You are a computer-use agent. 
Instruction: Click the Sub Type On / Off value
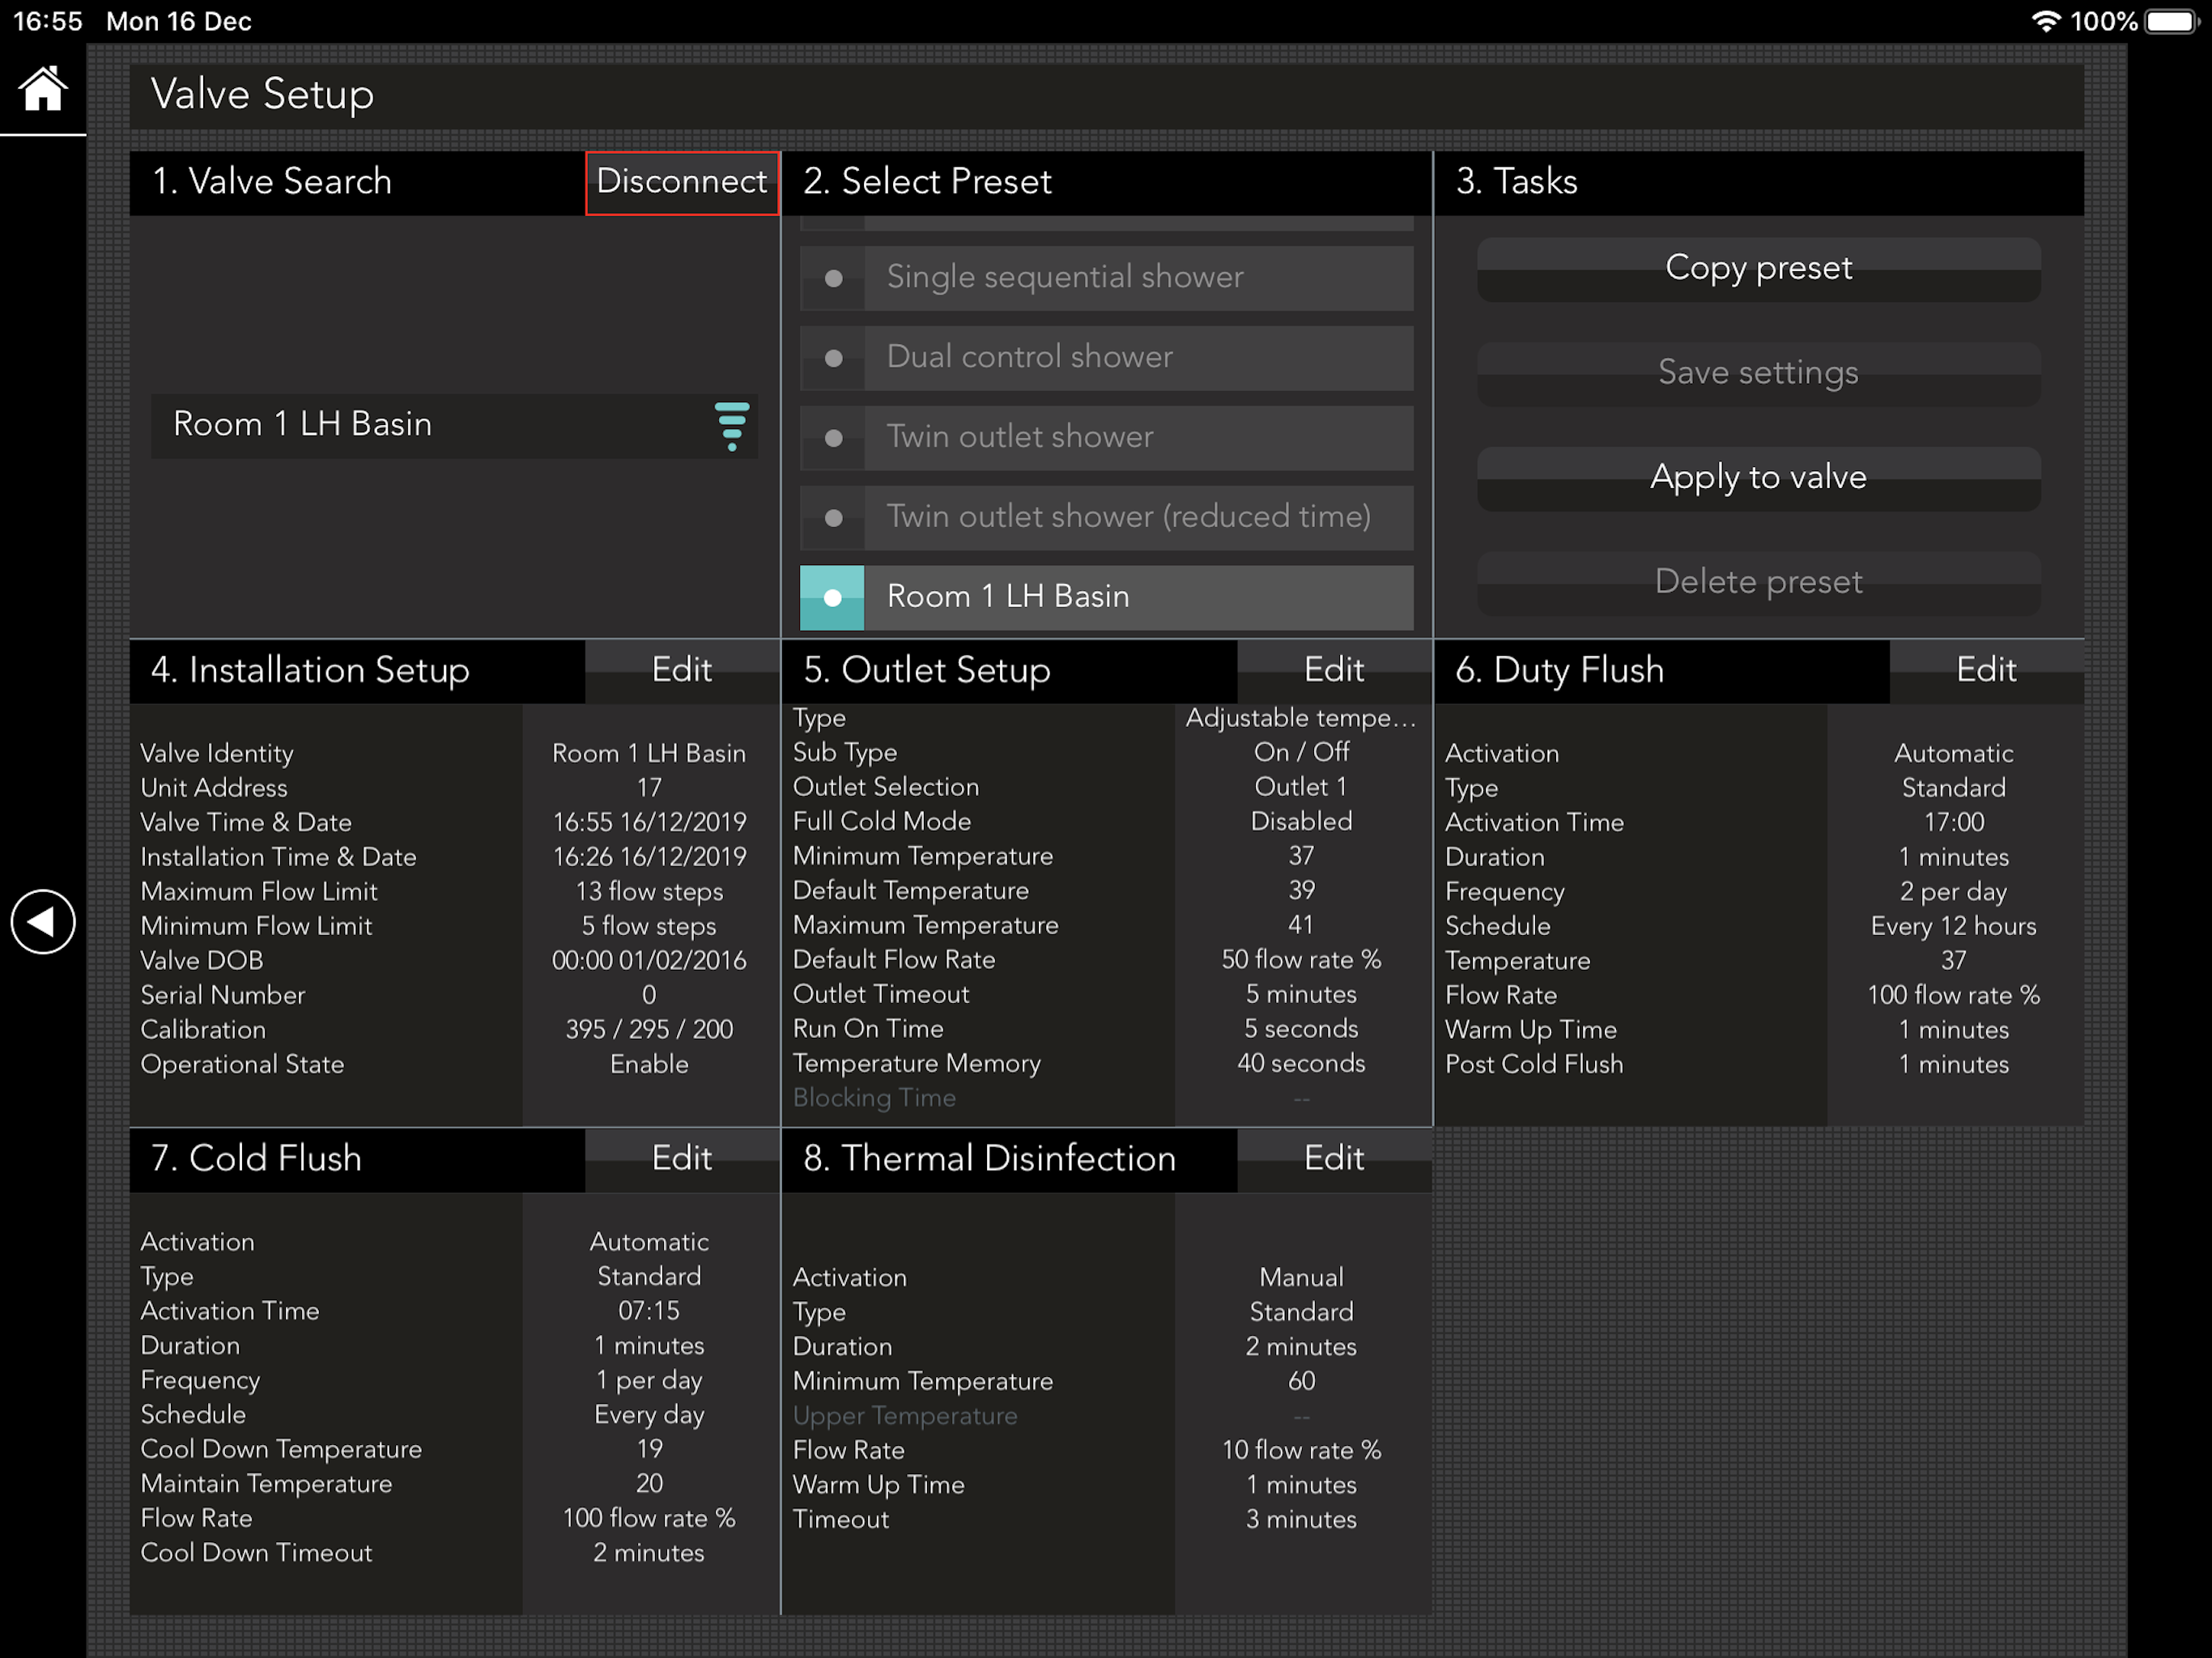[1301, 752]
